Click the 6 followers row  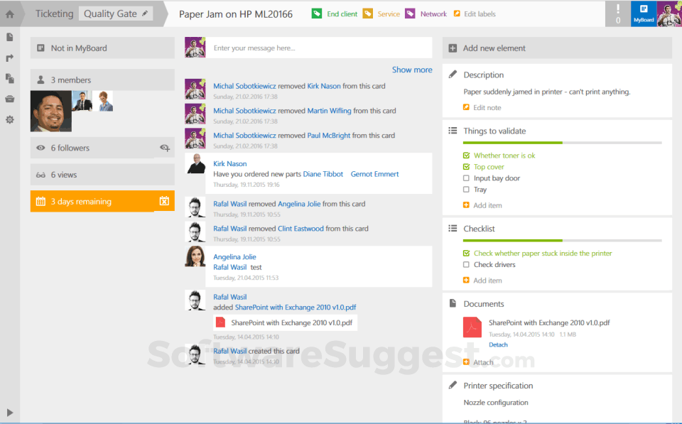point(102,148)
